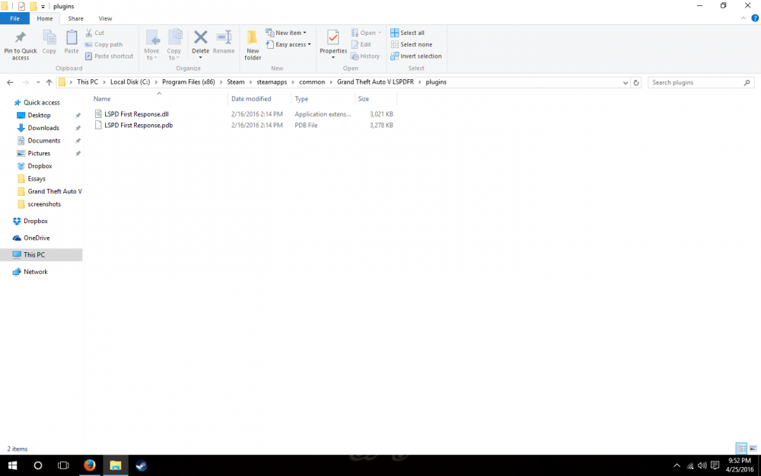761x476 pixels.
Task: Open Steam from the taskbar
Action: click(142, 465)
